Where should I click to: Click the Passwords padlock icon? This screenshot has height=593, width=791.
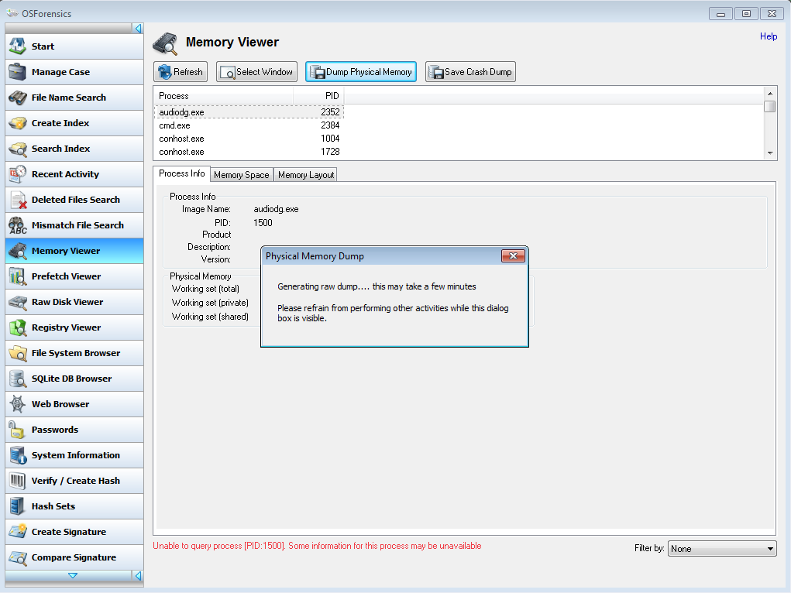click(18, 430)
